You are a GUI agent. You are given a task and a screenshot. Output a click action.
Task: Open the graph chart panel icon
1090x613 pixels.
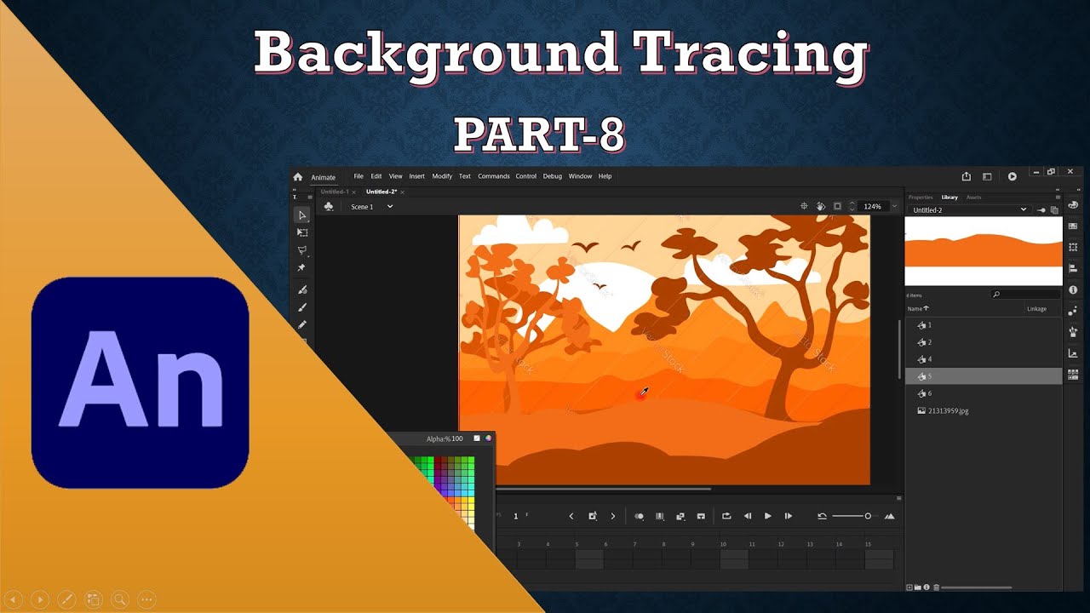(x=1073, y=352)
